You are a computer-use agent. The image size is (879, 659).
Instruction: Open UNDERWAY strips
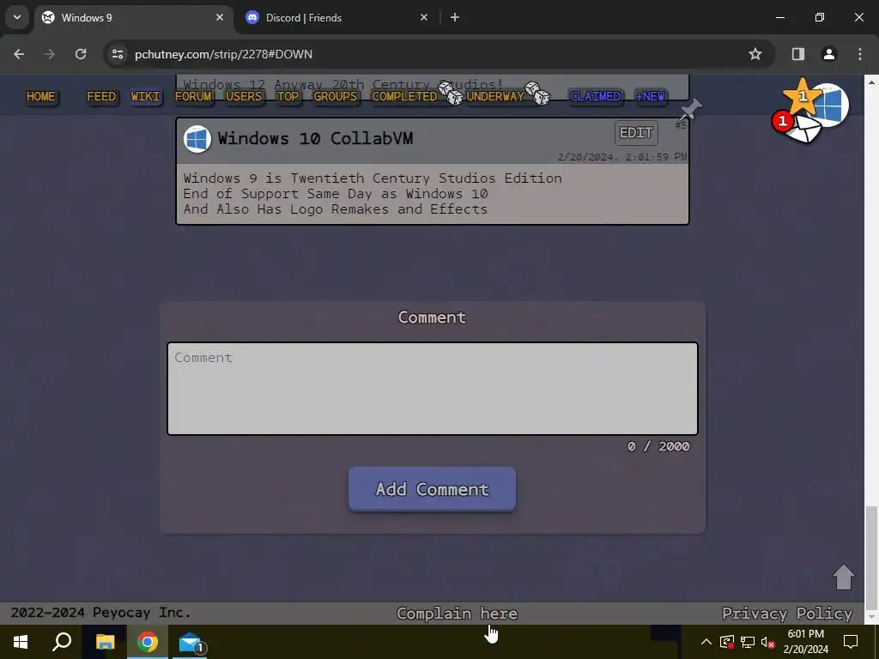click(x=495, y=96)
